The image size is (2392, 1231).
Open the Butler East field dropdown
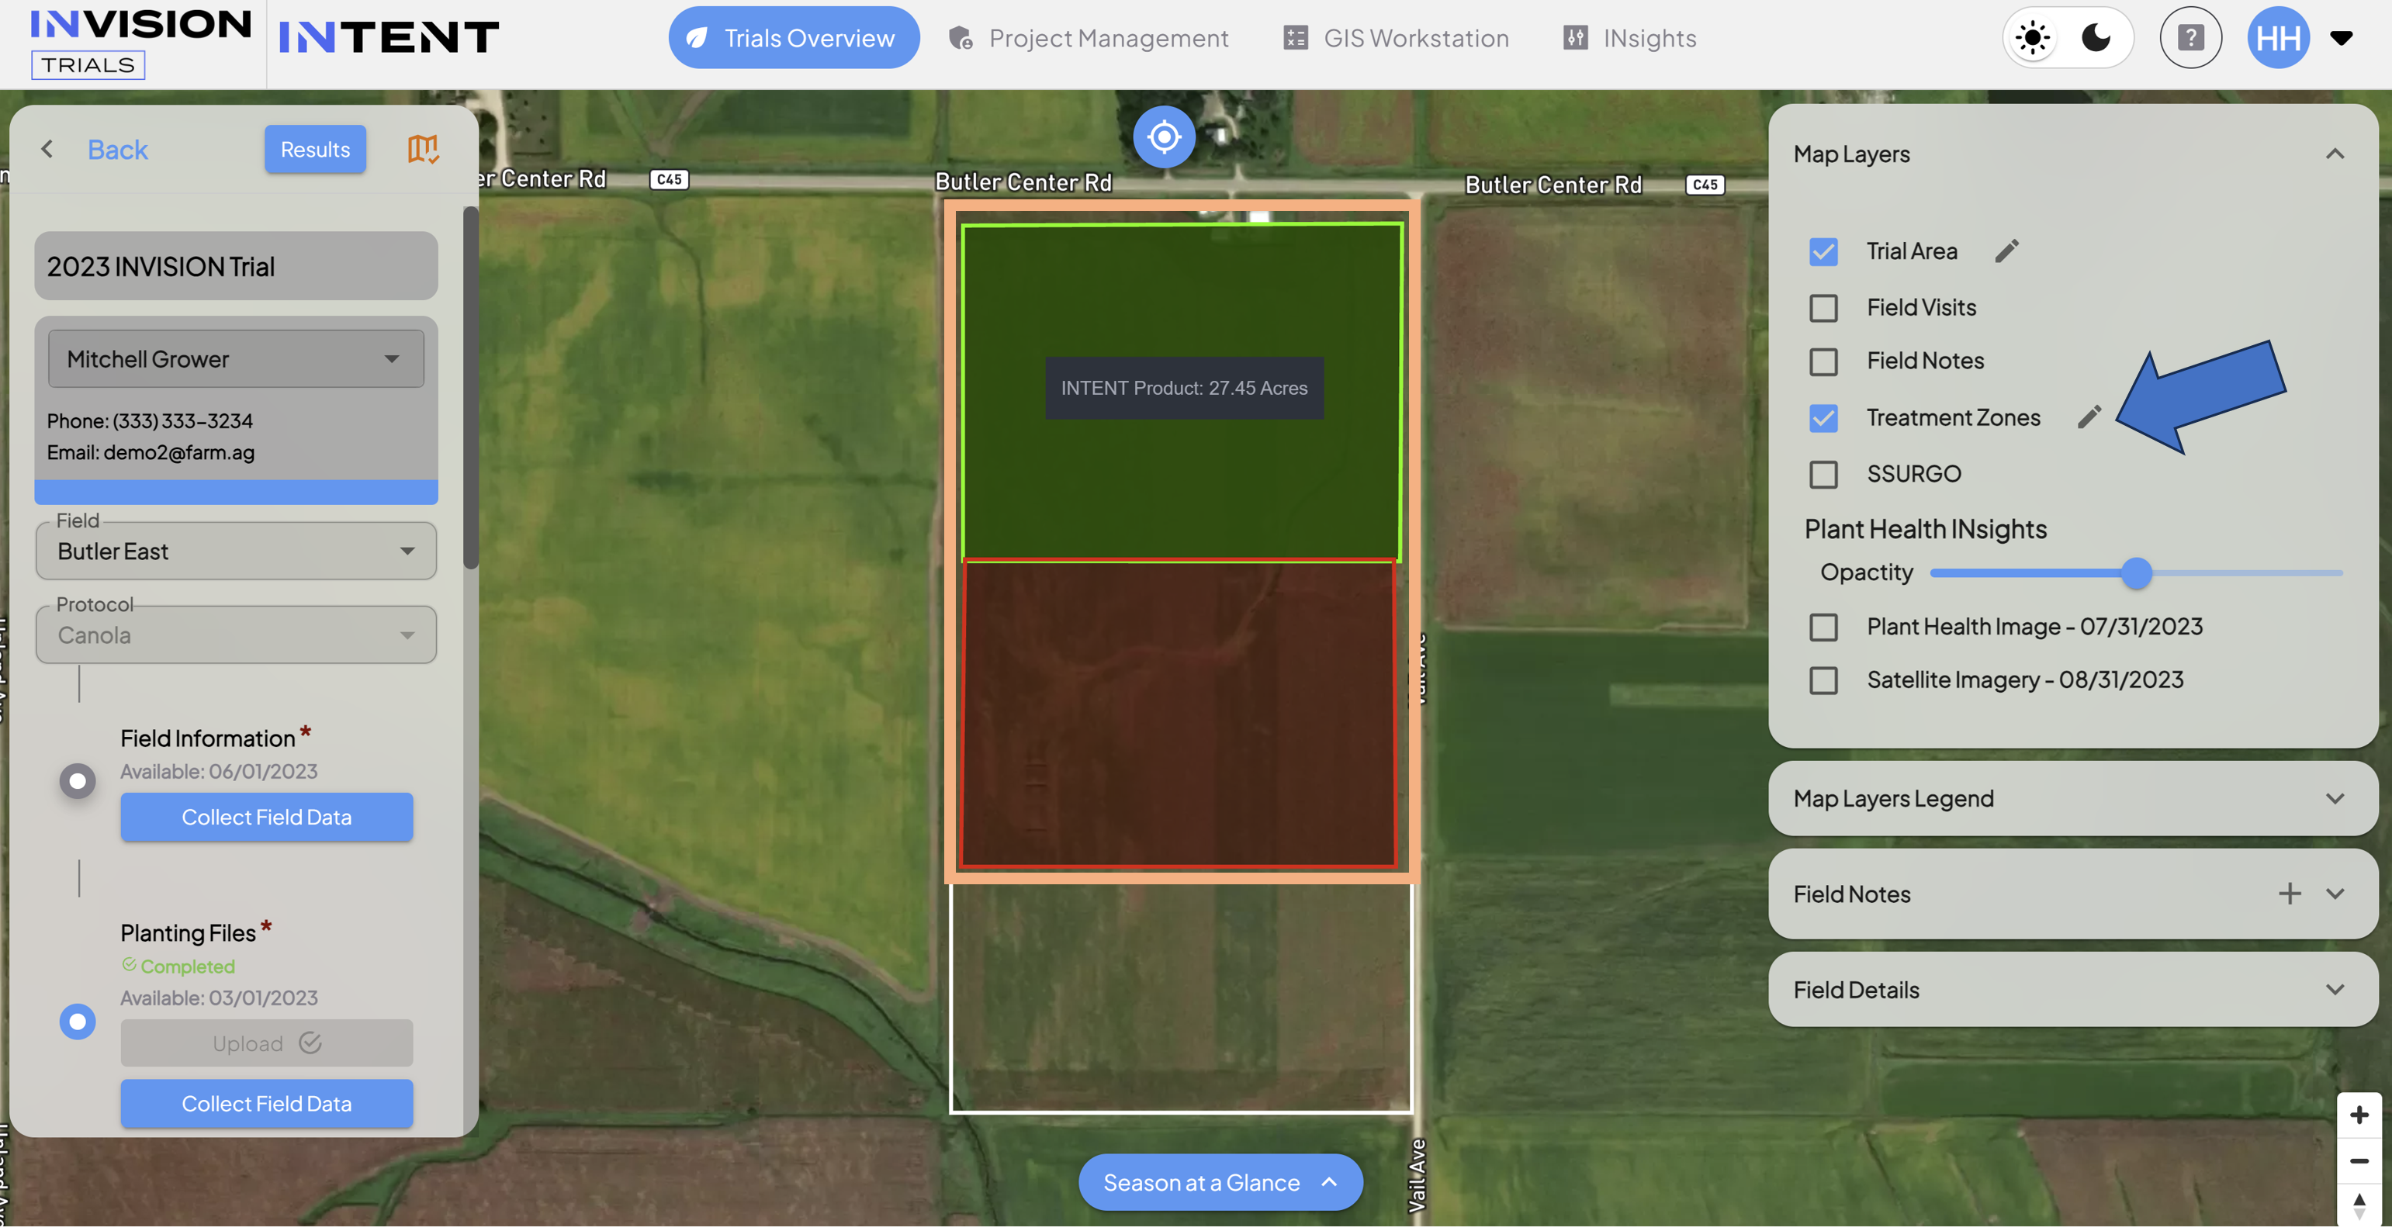(236, 552)
